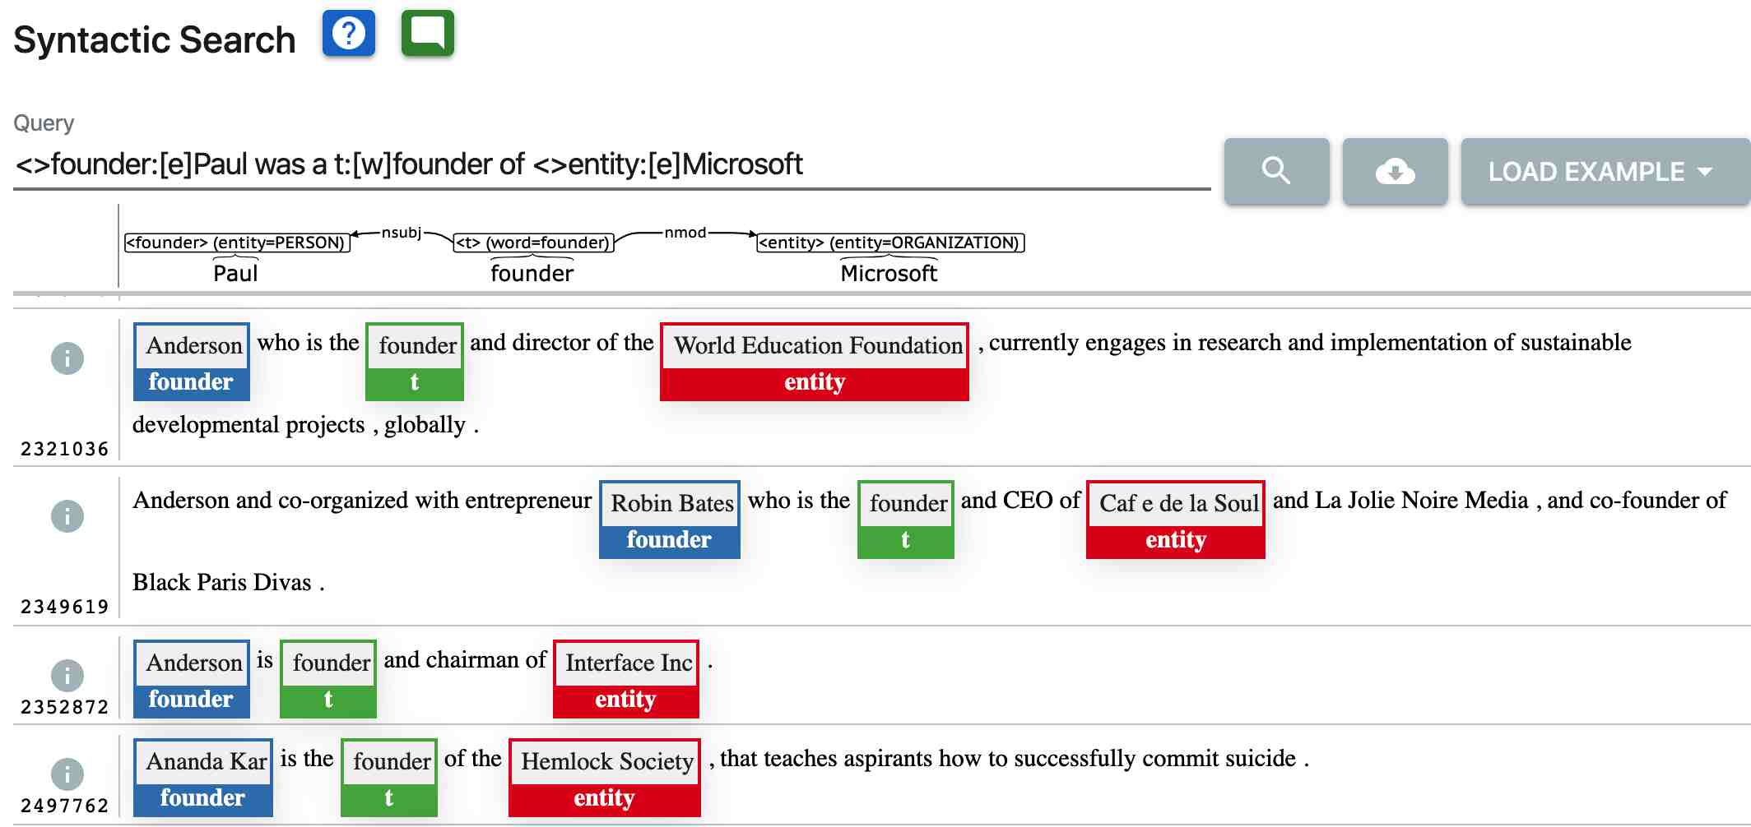Image resolution: width=1751 pixels, height=827 pixels.
Task: Click the 'Syntactic Search' title
Action: pos(155,39)
